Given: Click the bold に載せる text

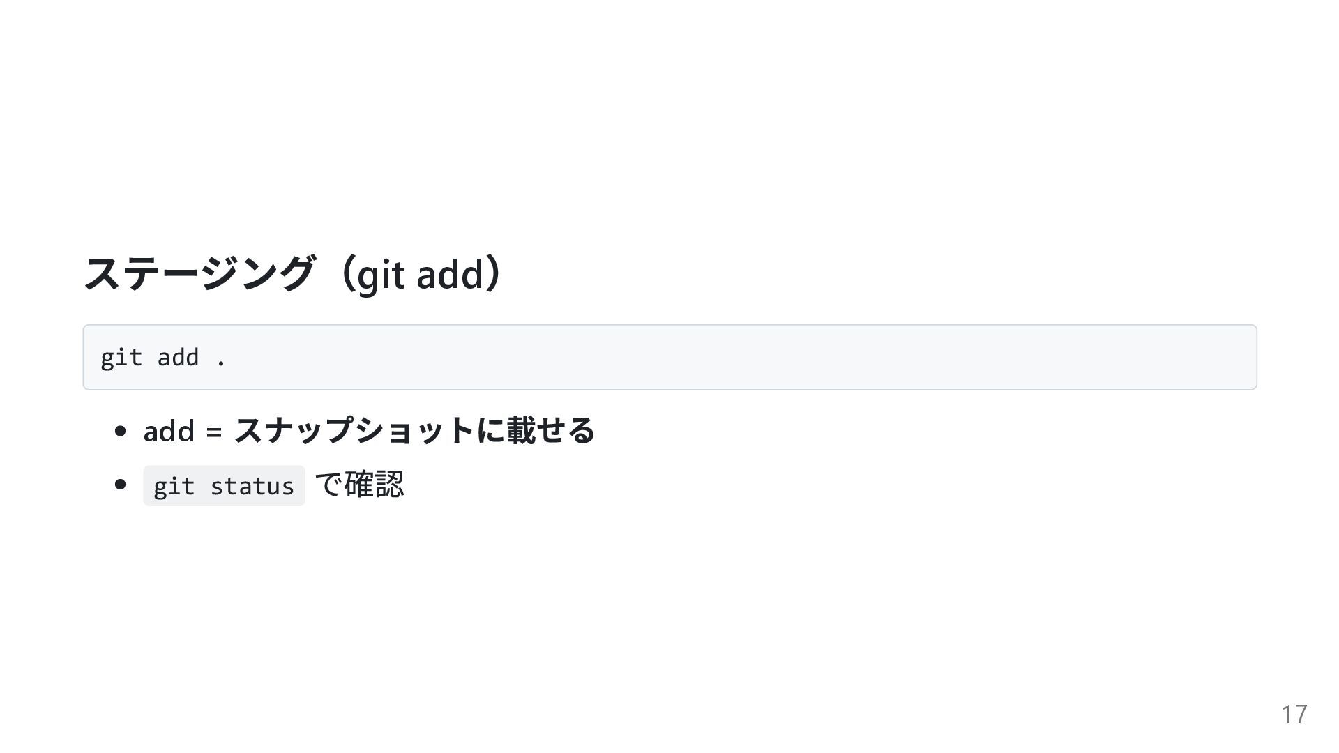Looking at the screenshot, I should (536, 430).
